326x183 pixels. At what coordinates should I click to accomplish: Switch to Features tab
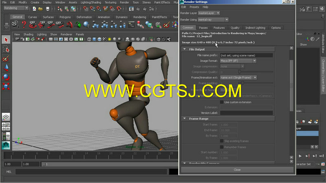pos(219,28)
